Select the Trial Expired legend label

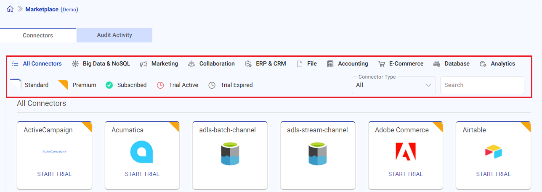click(x=236, y=85)
